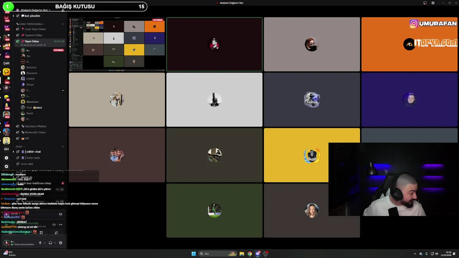Open Discord user settings gear
Image resolution: width=459 pixels, height=258 pixels.
61,243
